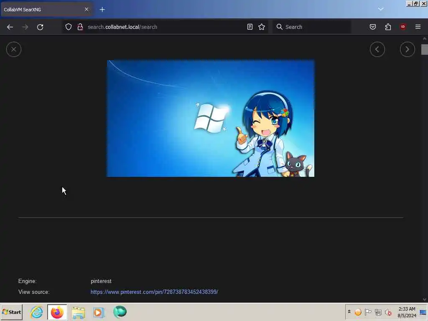Toggle reader view

tap(250, 27)
